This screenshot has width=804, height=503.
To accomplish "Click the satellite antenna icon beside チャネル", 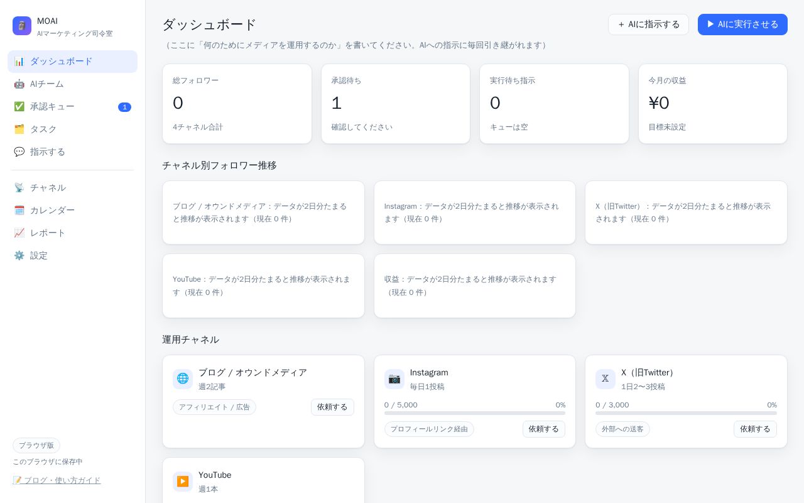I will [19, 188].
